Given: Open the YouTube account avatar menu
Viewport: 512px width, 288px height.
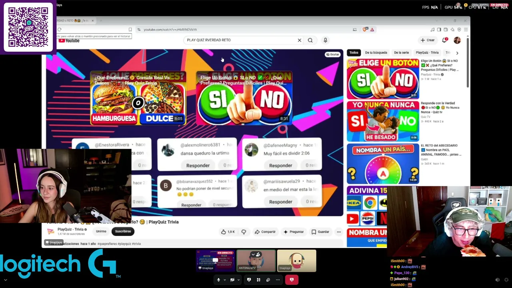Looking at the screenshot, I should pyautogui.click(x=457, y=40).
